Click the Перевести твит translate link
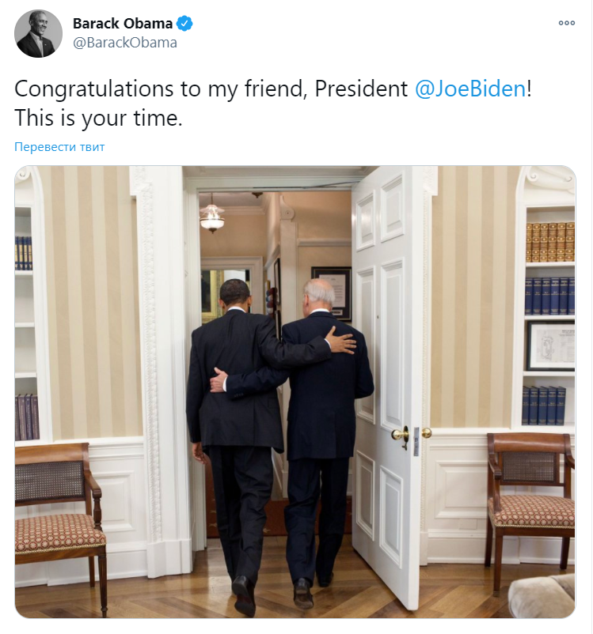The width and height of the screenshot is (593, 634). [x=59, y=147]
